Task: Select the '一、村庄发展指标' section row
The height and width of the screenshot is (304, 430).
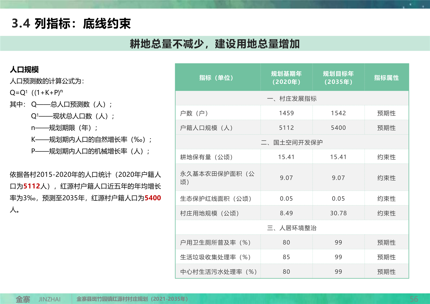Action: [292, 99]
